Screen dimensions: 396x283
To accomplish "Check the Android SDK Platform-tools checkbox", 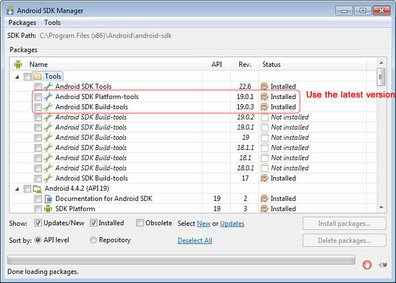I will tap(38, 97).
